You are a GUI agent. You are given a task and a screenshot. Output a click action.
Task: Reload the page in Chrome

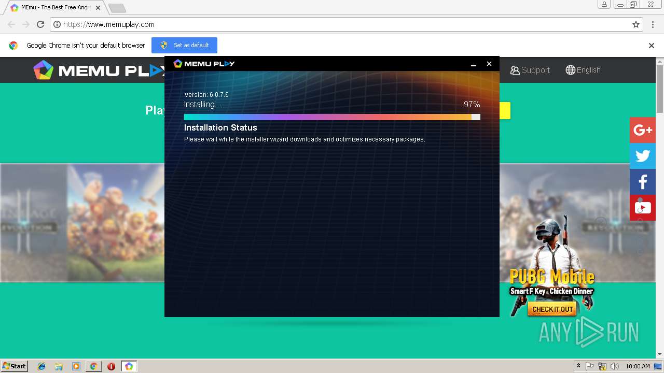coord(40,24)
